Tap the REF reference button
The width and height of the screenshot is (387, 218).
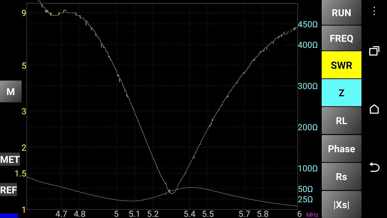8,190
